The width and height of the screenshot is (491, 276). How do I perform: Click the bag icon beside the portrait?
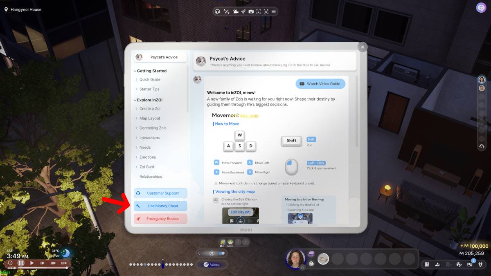(x=311, y=263)
